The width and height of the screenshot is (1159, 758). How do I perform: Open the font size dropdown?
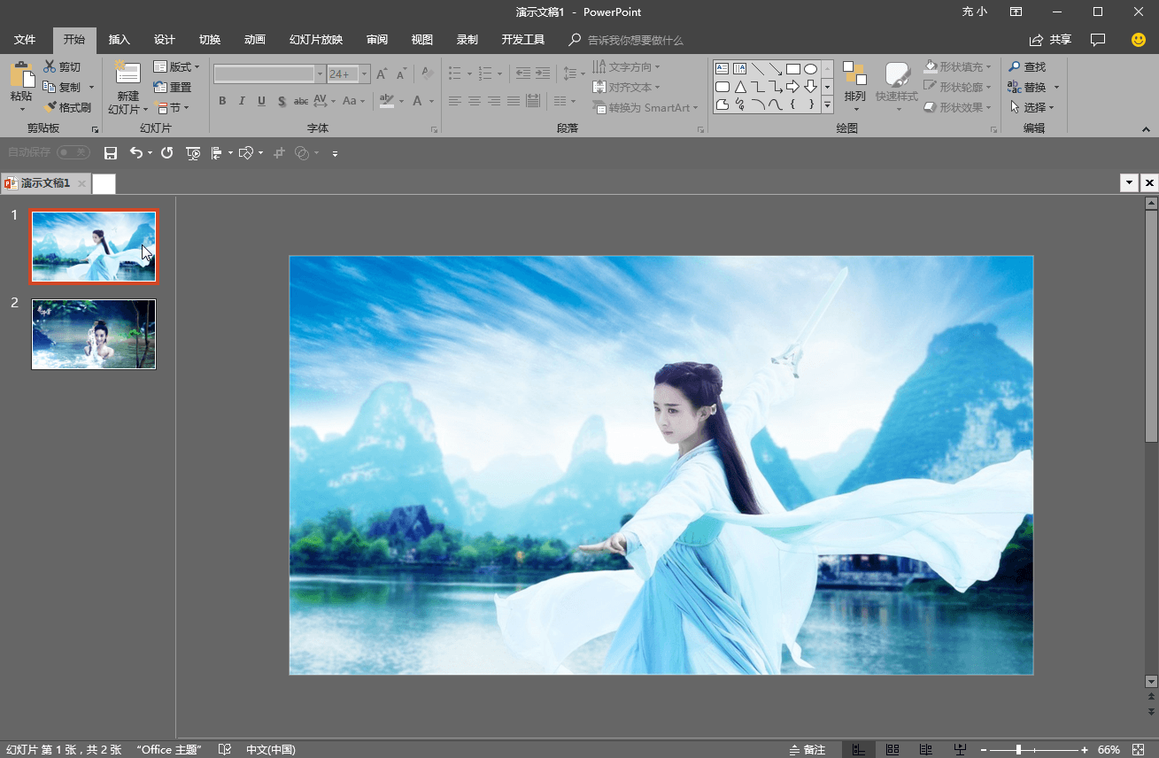tap(365, 74)
